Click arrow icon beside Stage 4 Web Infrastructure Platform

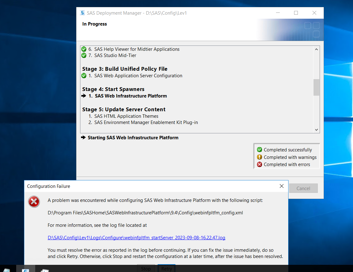83,96
